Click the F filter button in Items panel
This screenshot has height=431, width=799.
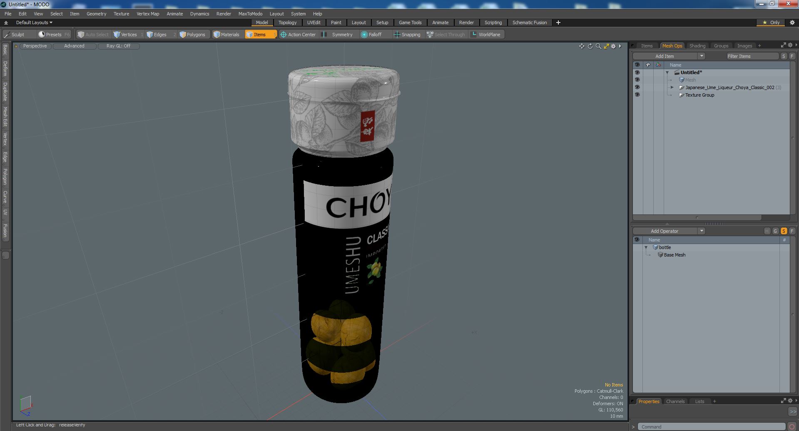(792, 56)
